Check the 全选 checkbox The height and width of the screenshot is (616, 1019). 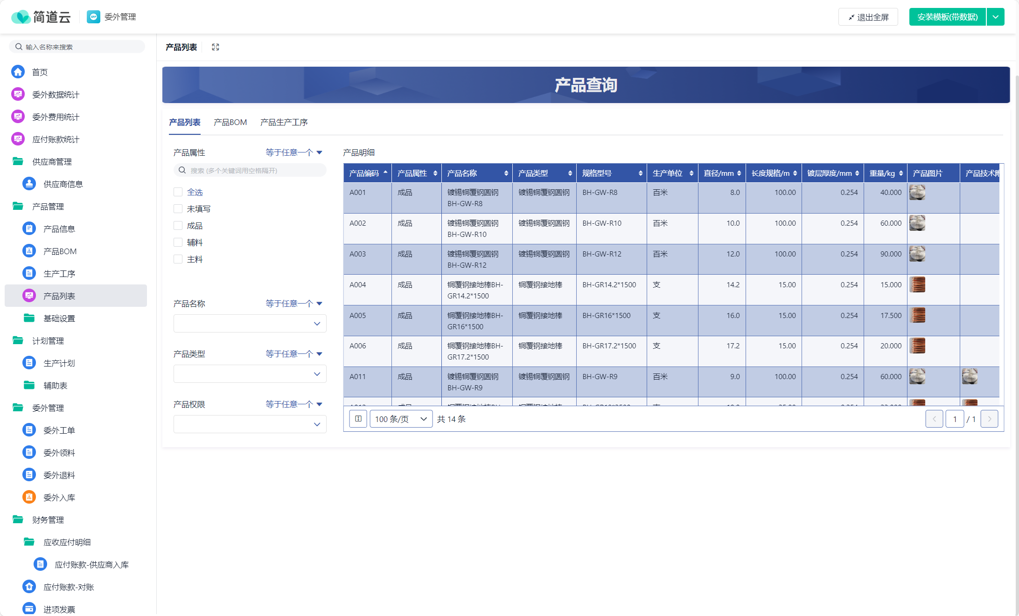coord(178,192)
